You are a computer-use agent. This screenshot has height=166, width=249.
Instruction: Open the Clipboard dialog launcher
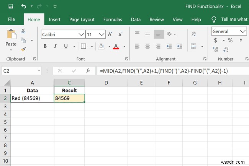pos(34,59)
